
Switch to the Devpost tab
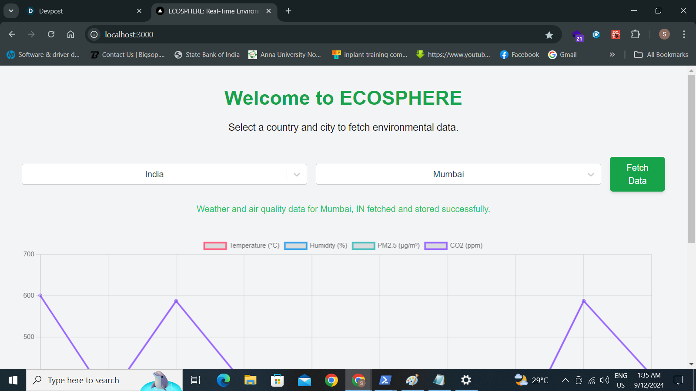(85, 11)
